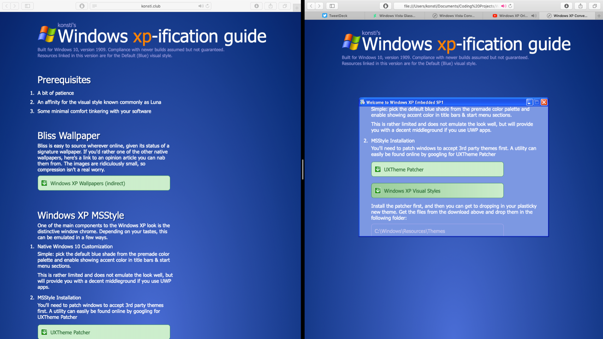Switch to Windows Vista Glass tab
603x339 pixels.
click(x=394, y=16)
